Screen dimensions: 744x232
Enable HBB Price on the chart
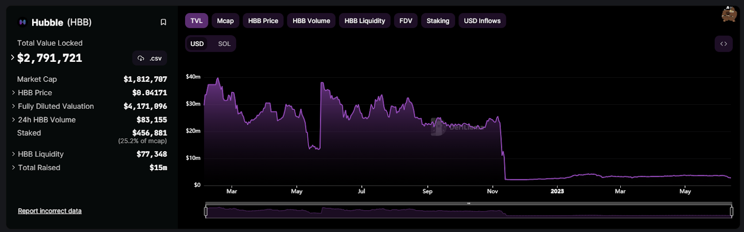[x=263, y=21]
